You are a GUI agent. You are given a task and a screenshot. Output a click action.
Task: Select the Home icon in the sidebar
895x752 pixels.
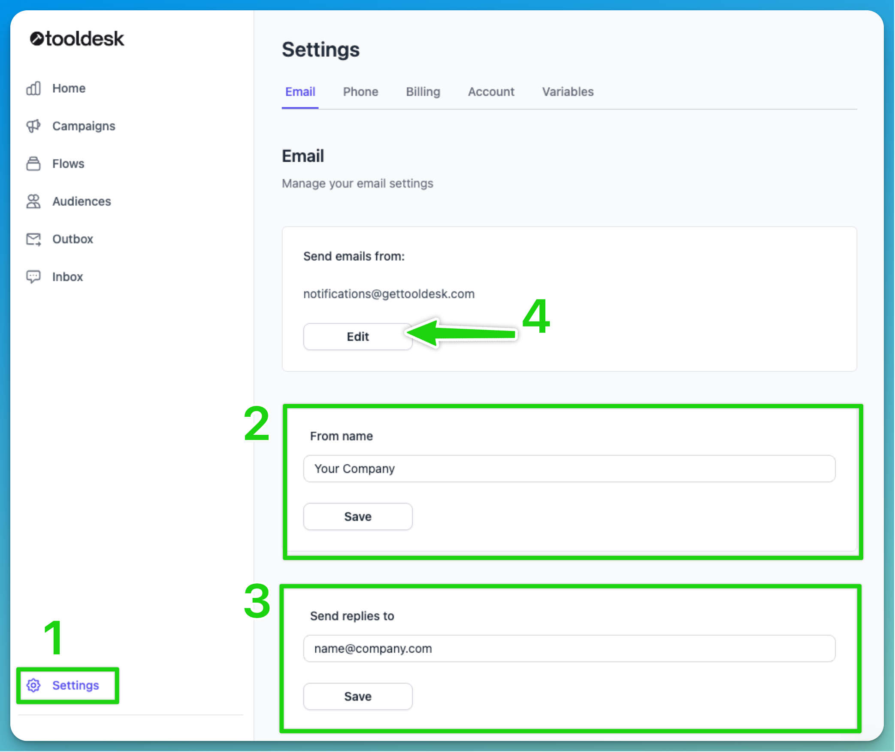(x=33, y=88)
